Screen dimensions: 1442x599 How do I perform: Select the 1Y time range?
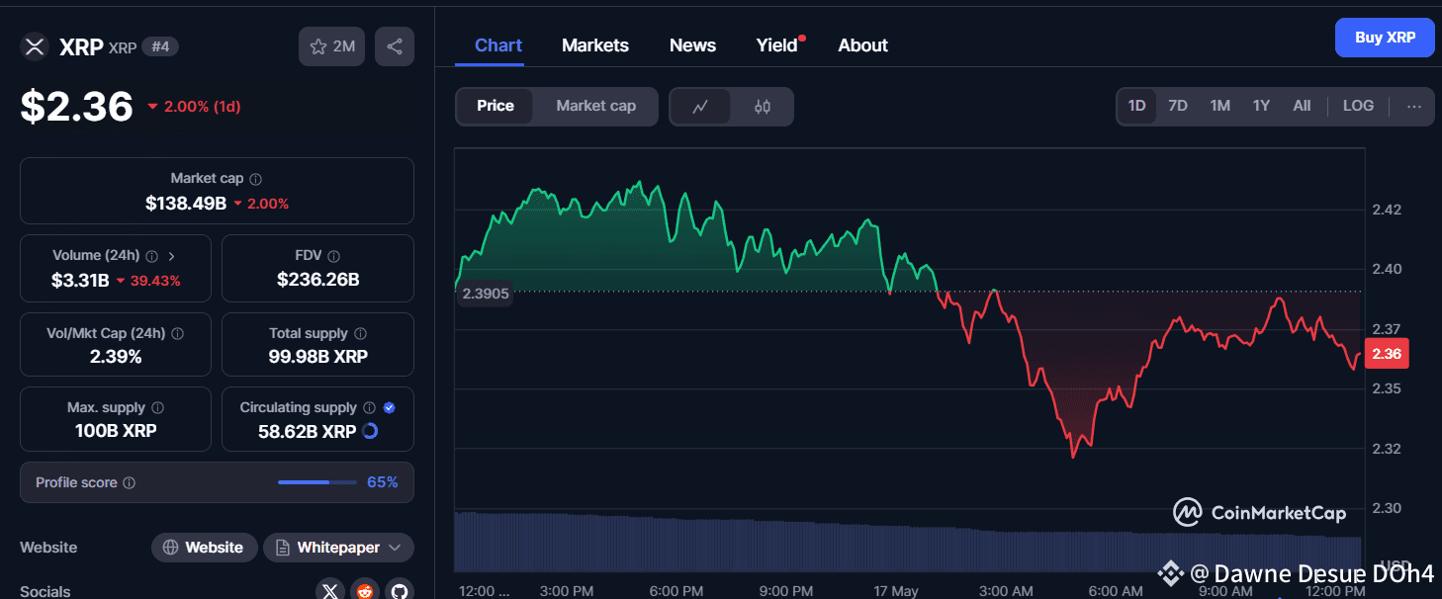click(1261, 106)
